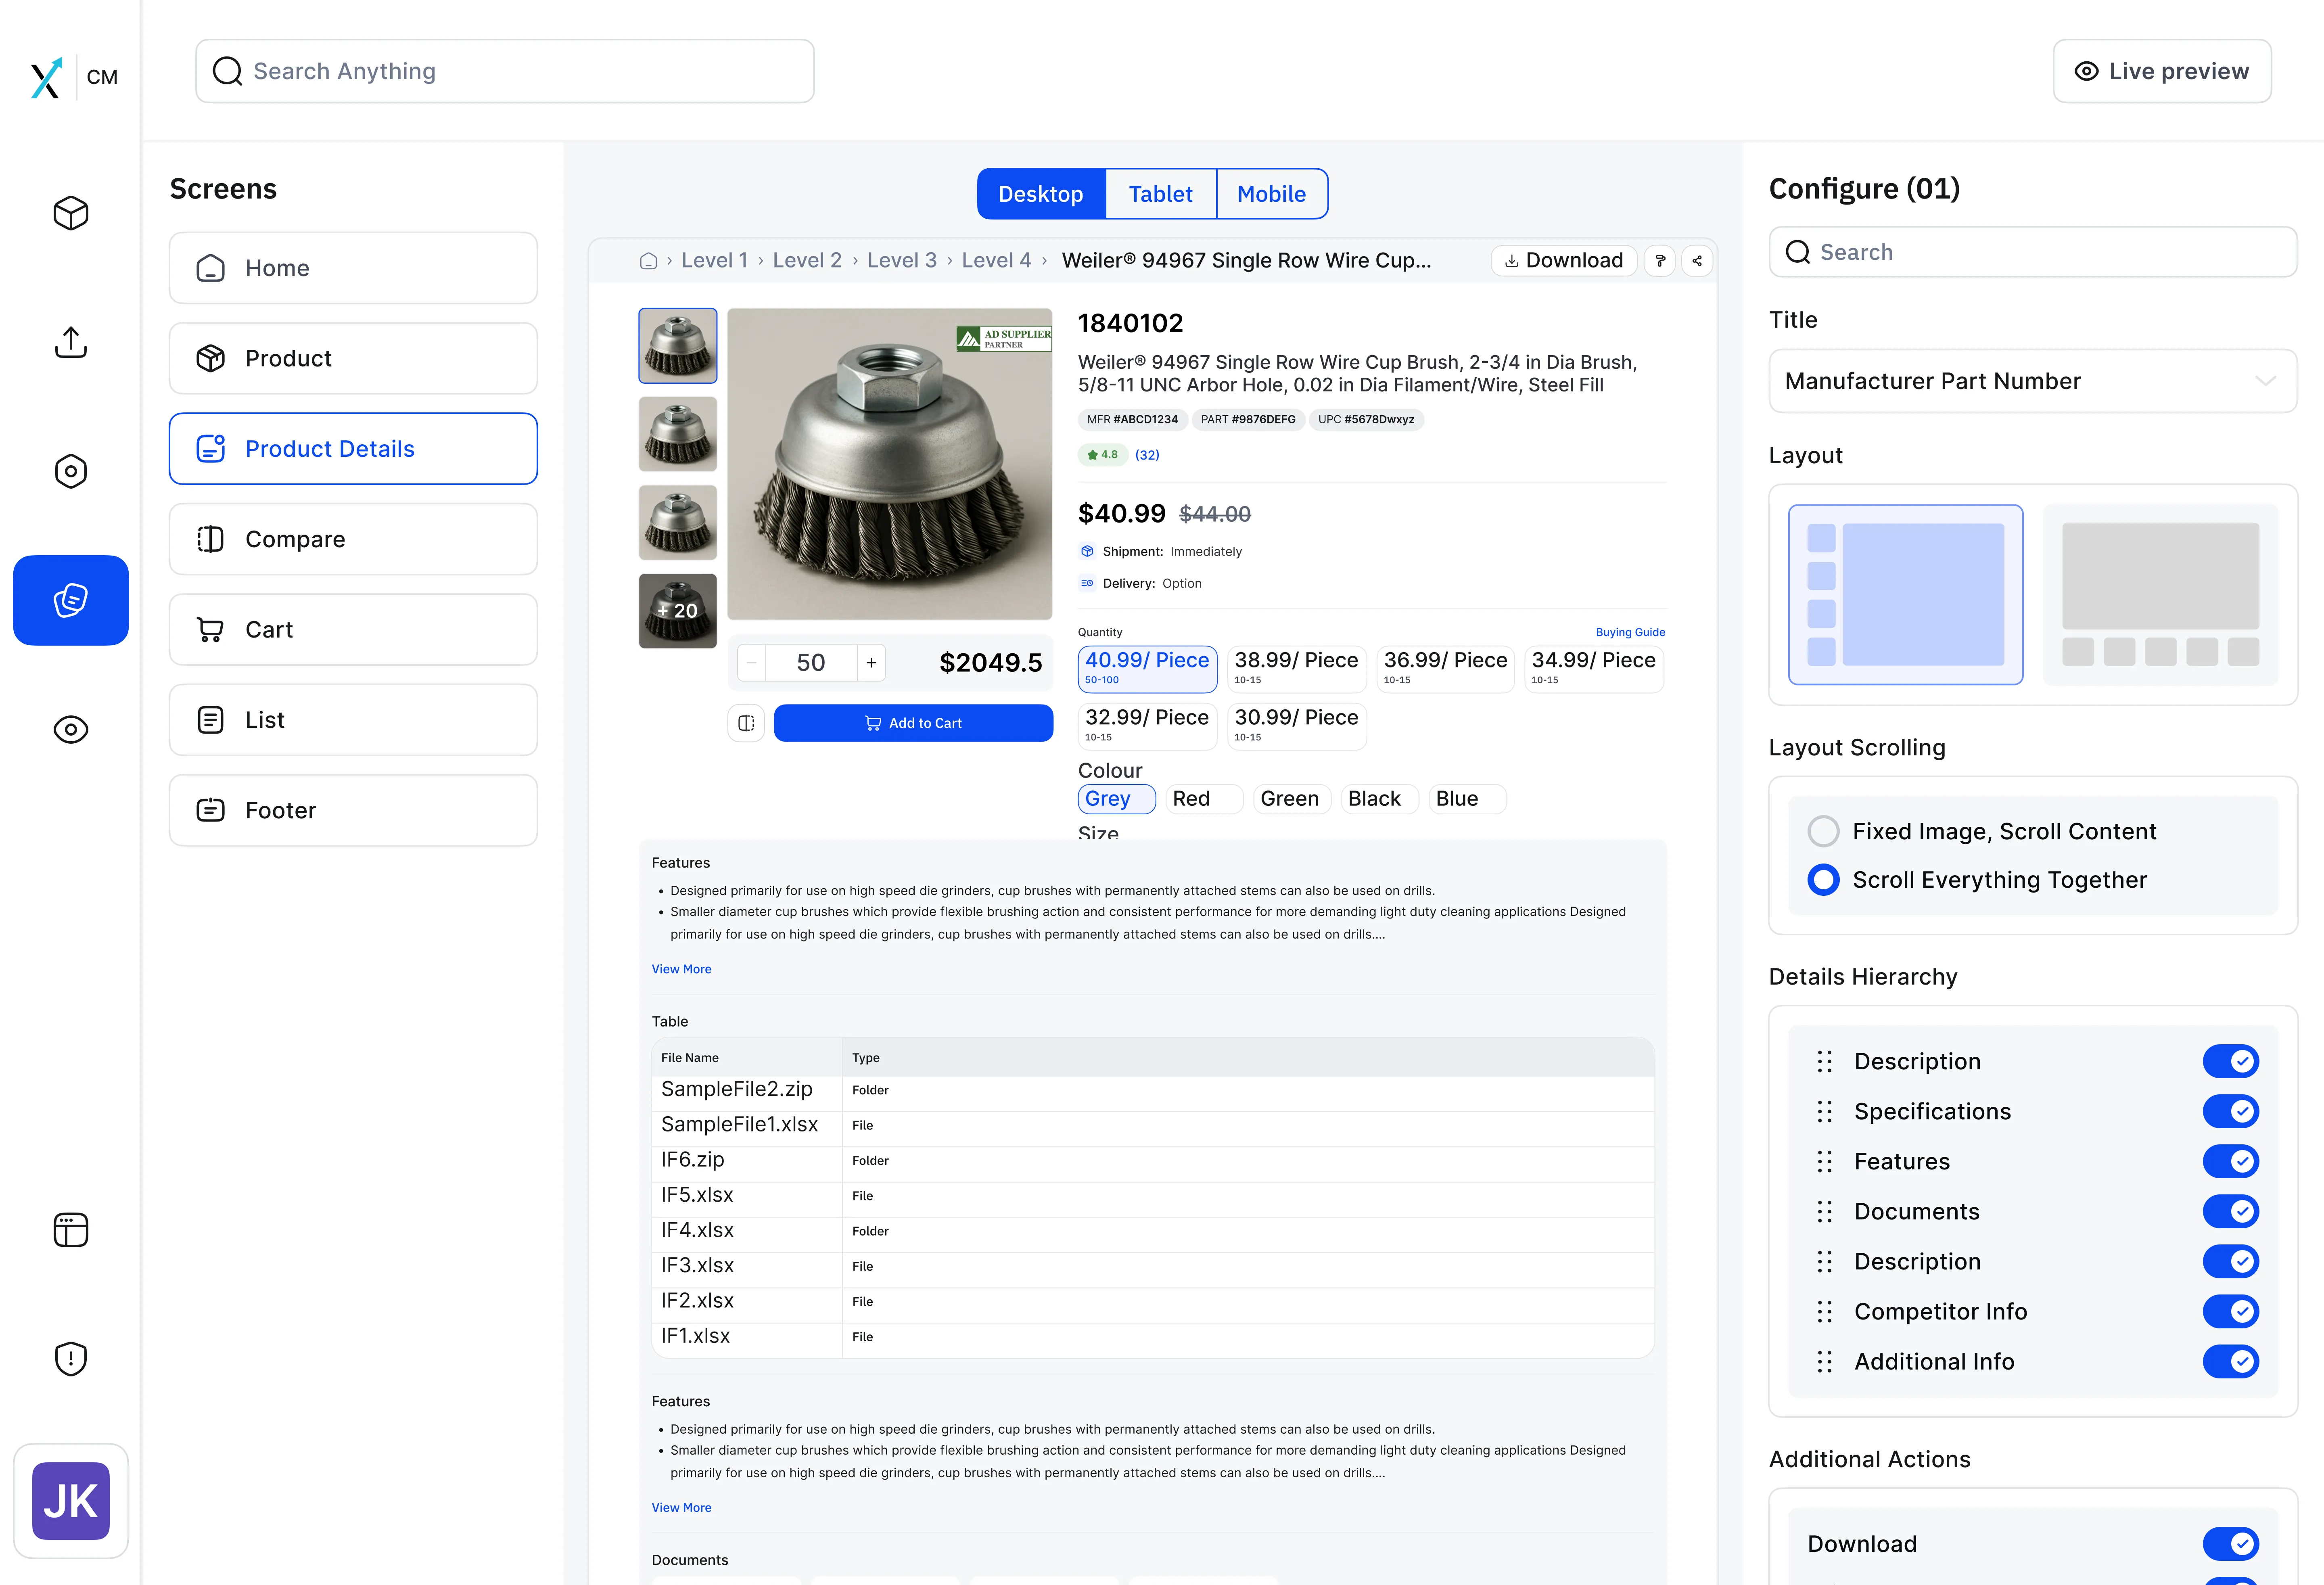Viewport: 2324px width, 1585px height.
Task: Click the first View More link under Features
Action: pyautogui.click(x=681, y=969)
